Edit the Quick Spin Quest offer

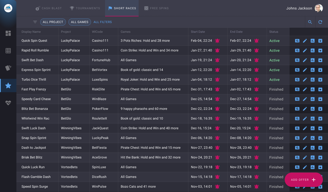pos(305,41)
